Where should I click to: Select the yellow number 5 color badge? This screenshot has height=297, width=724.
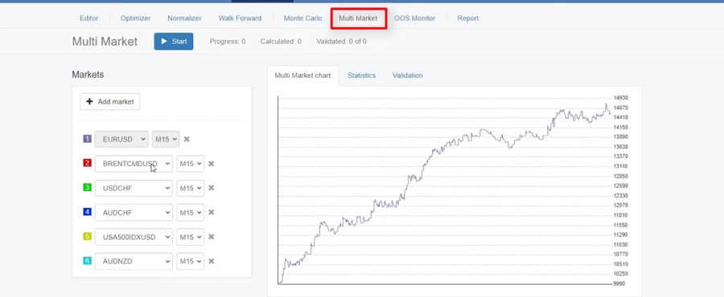[87, 236]
